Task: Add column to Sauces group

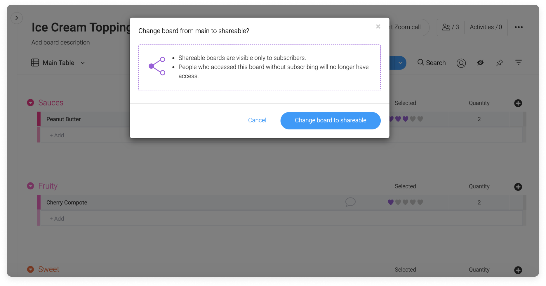Action: [518, 103]
